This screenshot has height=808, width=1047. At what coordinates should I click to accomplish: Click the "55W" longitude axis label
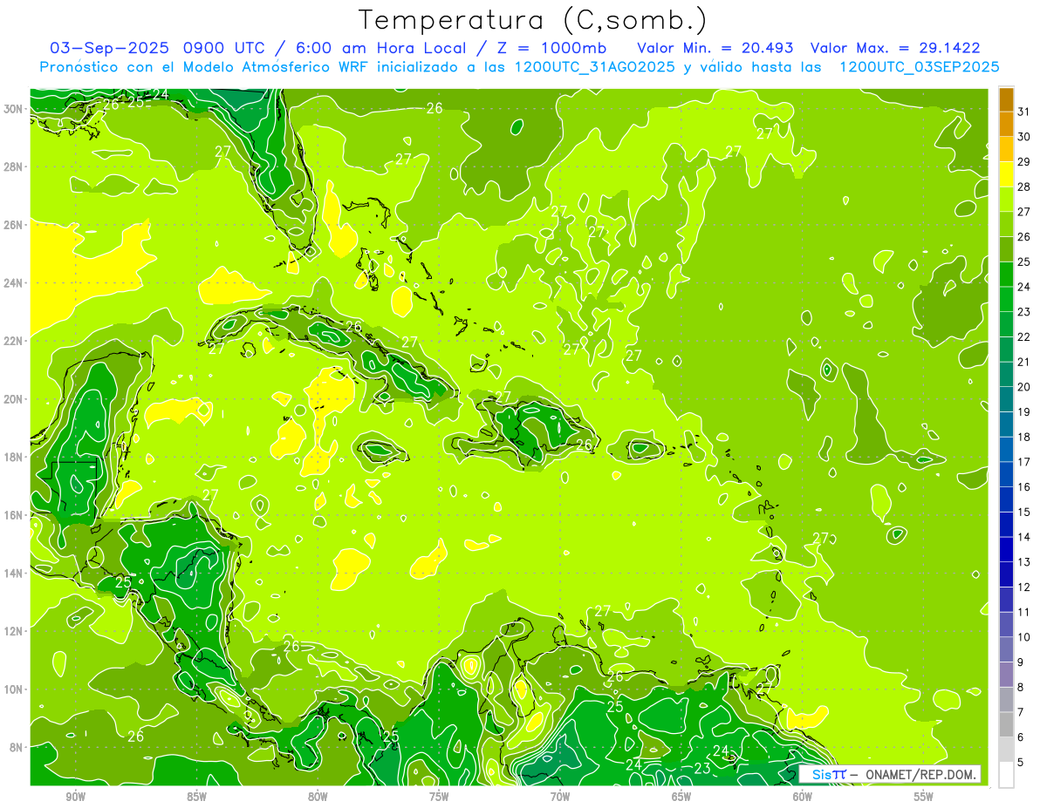(924, 797)
